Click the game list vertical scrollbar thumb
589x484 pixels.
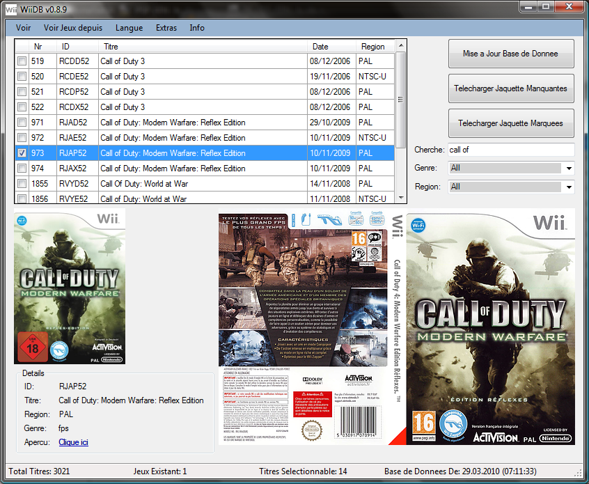(x=401, y=100)
